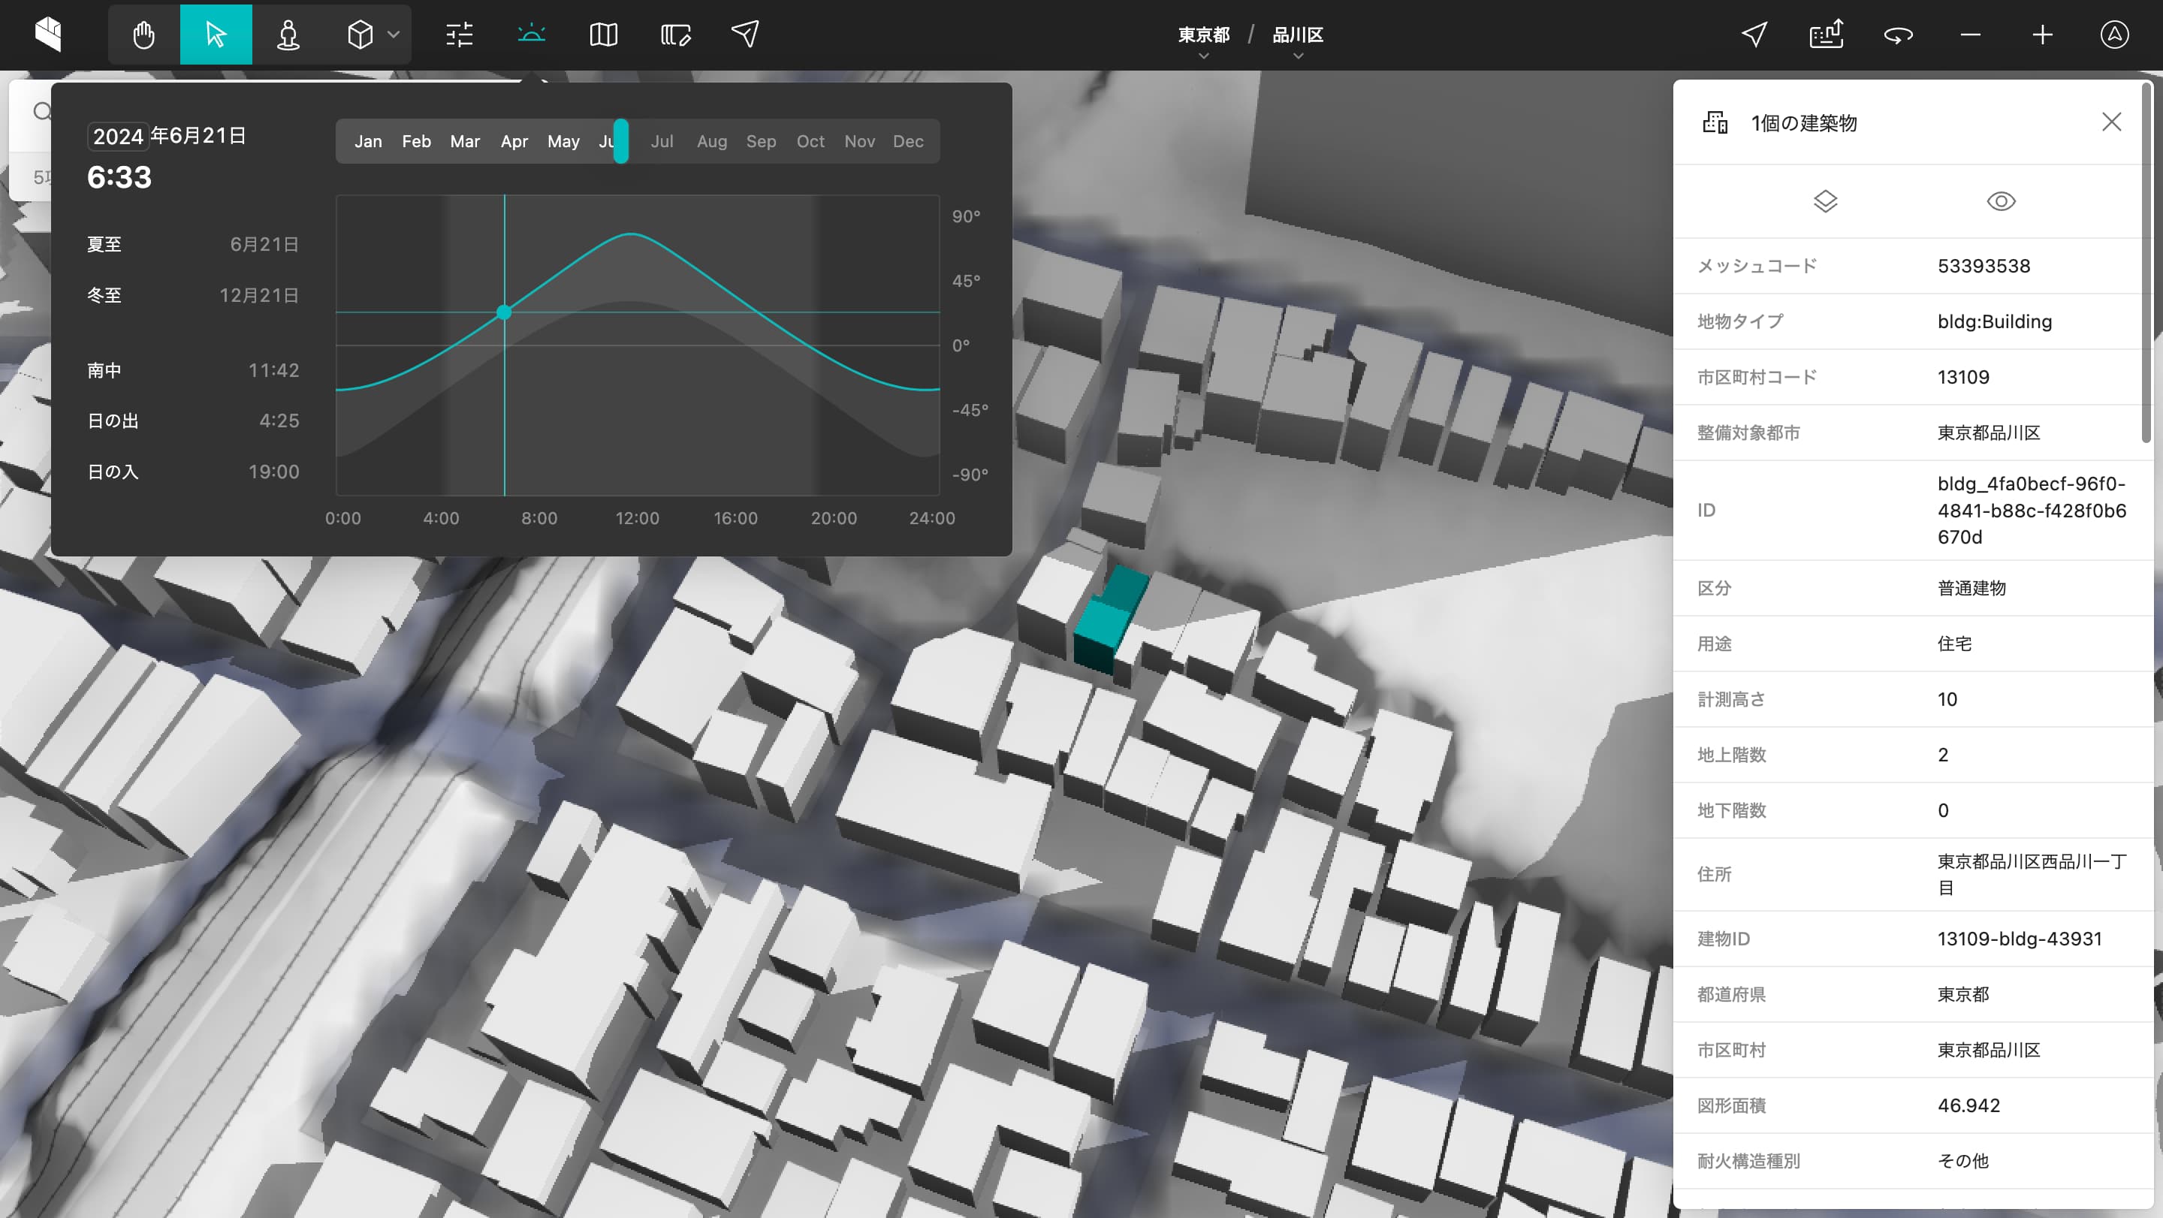The width and height of the screenshot is (2163, 1218).
Task: Click the properties panel scrollbar
Action: 2147,262
